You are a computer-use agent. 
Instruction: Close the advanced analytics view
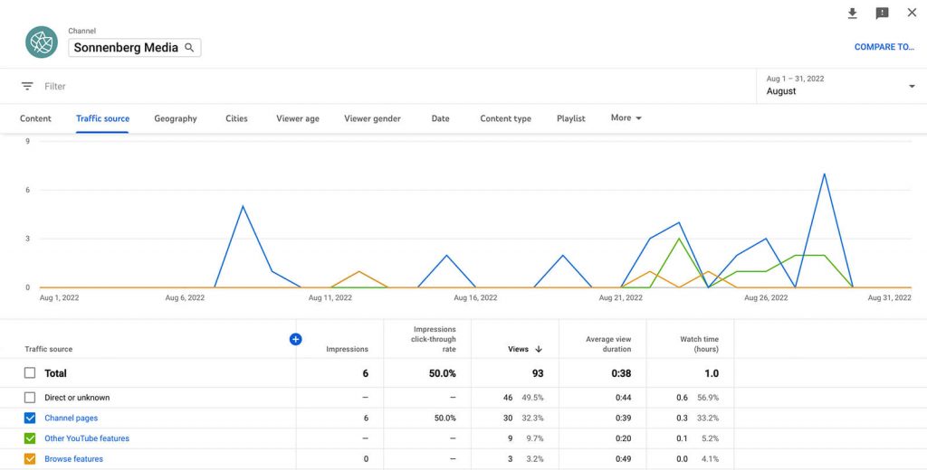pyautogui.click(x=912, y=13)
